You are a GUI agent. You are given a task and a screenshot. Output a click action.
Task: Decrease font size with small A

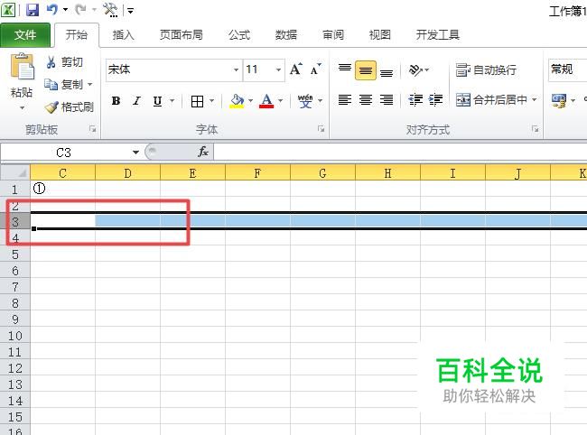[x=316, y=69]
